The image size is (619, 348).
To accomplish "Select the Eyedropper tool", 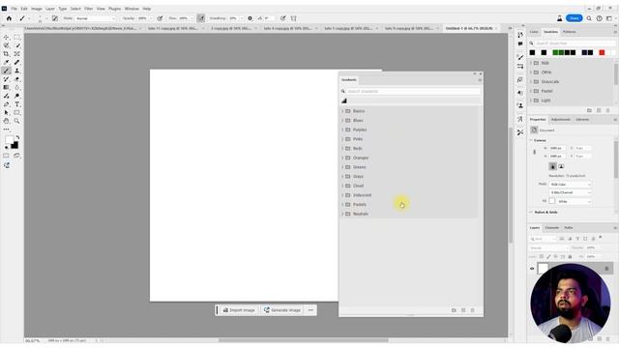I will click(x=7, y=62).
